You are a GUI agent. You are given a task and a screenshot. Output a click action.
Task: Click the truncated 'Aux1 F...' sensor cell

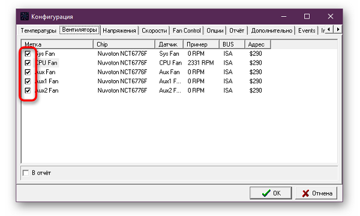(x=170, y=81)
